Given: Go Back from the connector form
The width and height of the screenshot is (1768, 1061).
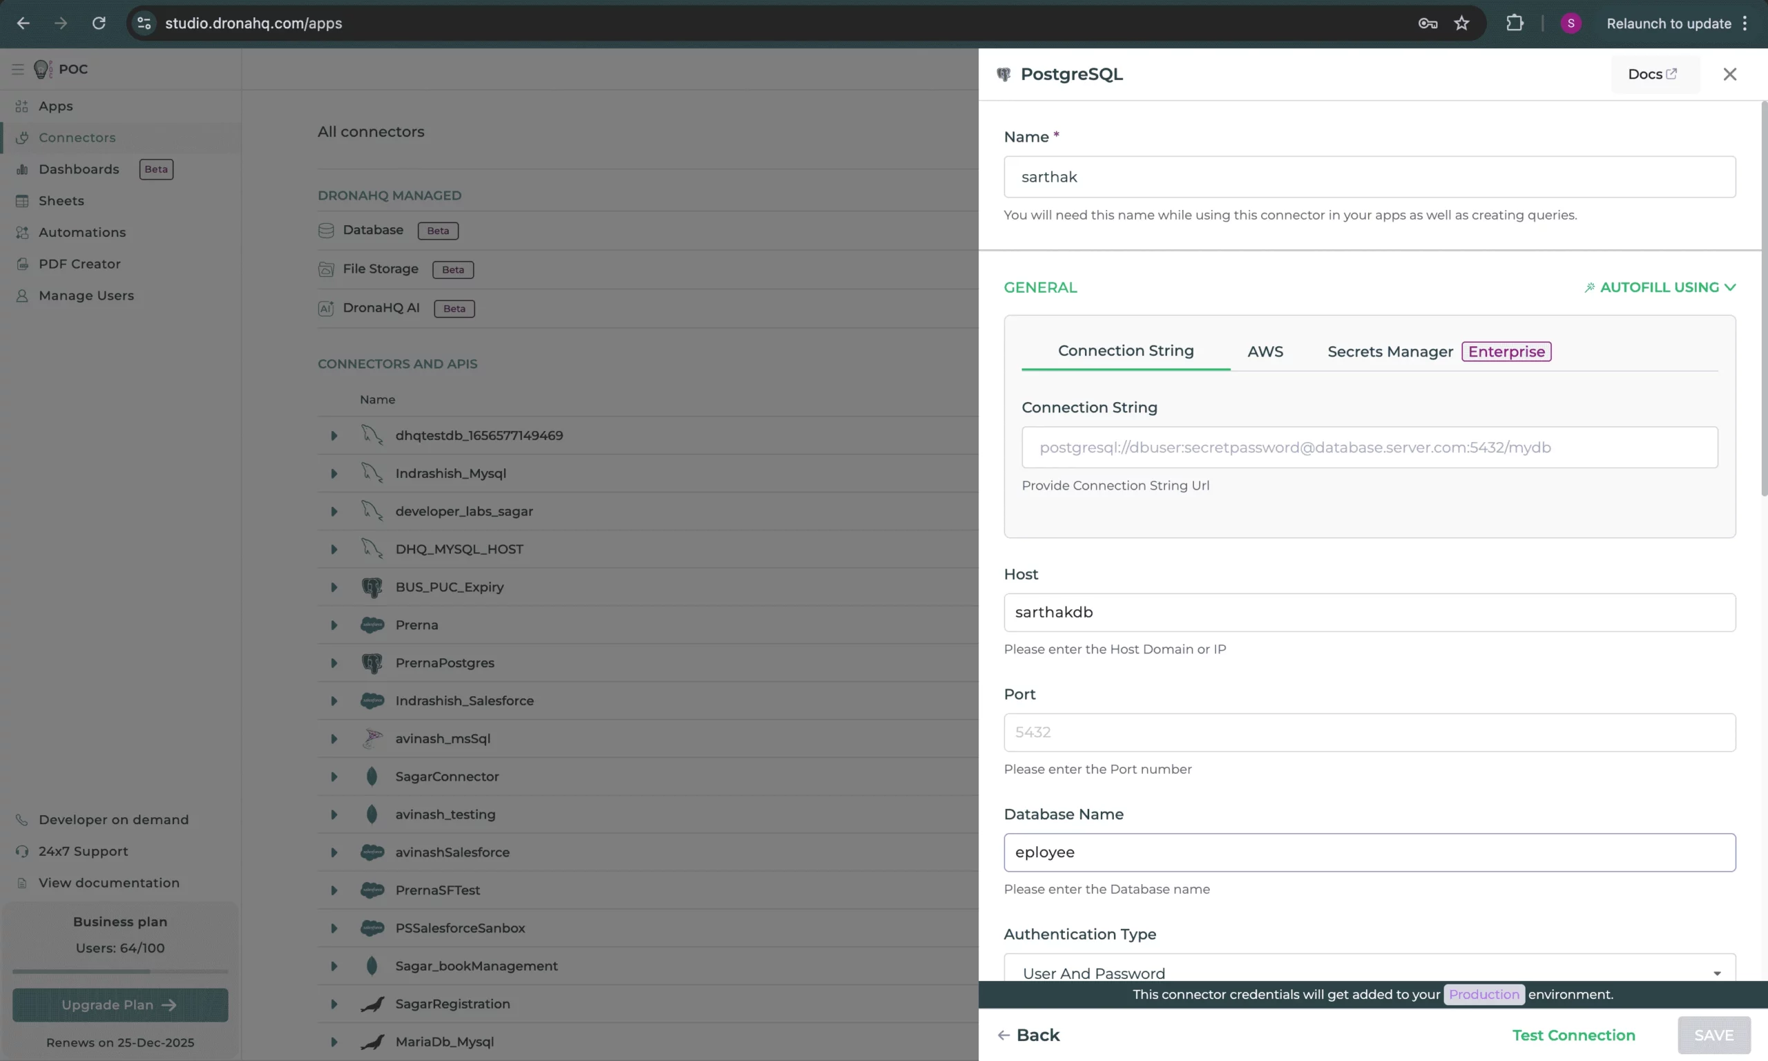Looking at the screenshot, I should pos(1028,1035).
